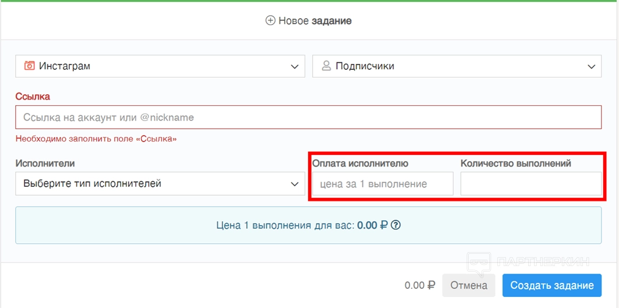The height and width of the screenshot is (308, 619).
Task: Click the Необходимо заполнить поле error message
Action: click(x=96, y=139)
